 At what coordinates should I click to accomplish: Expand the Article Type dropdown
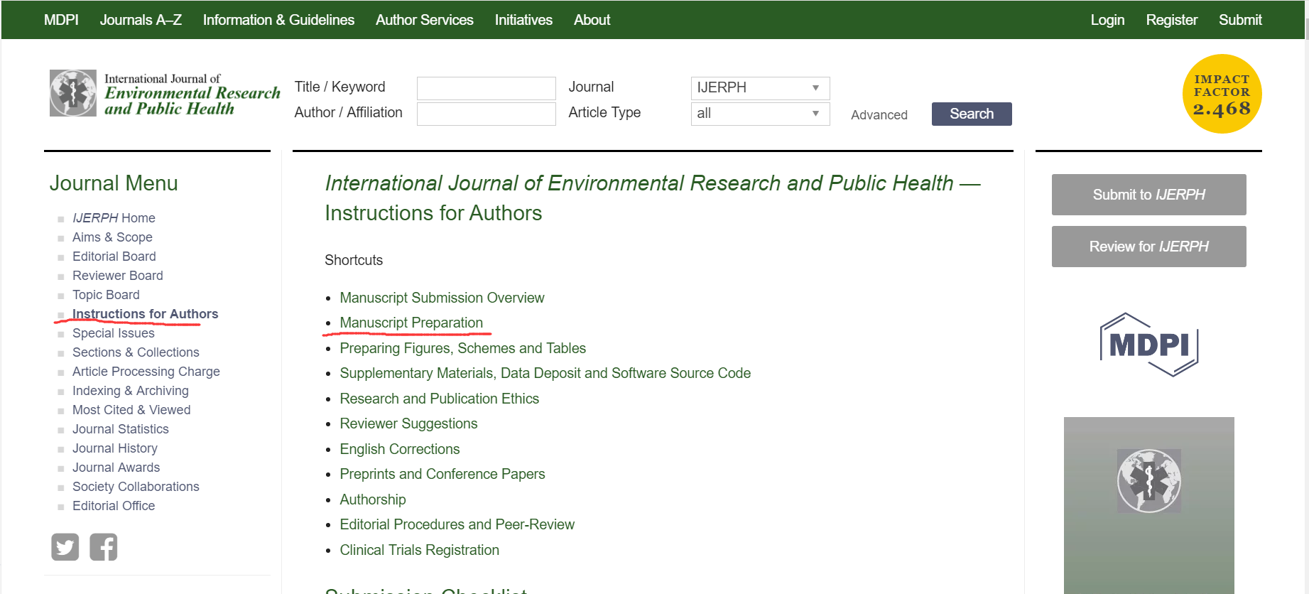760,114
